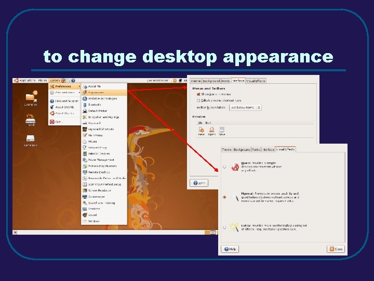Switch to Theme tab in Visual Effects window
Screen dimensions: 374x281
pyautogui.click(x=226, y=149)
